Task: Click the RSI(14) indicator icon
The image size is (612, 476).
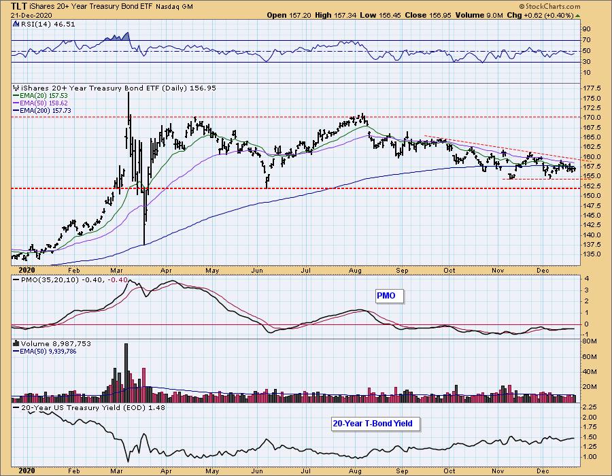Action: pos(16,24)
